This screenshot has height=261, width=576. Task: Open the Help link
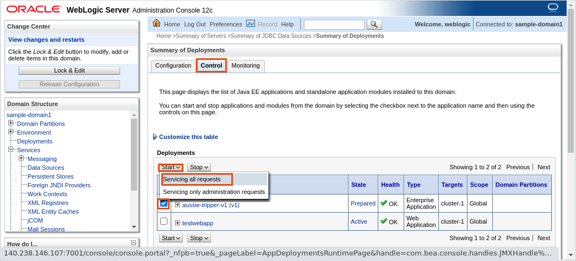click(x=287, y=24)
